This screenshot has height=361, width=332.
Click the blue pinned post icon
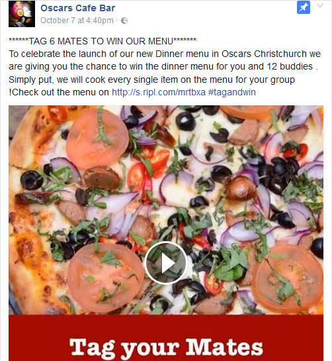(304, 7)
